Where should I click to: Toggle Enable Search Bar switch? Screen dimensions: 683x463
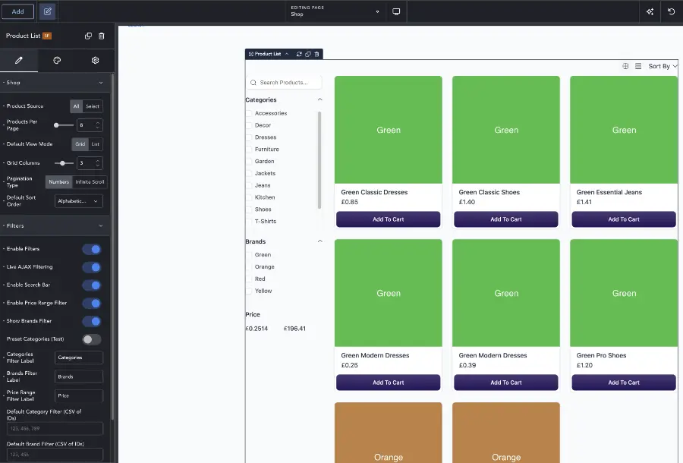point(92,285)
